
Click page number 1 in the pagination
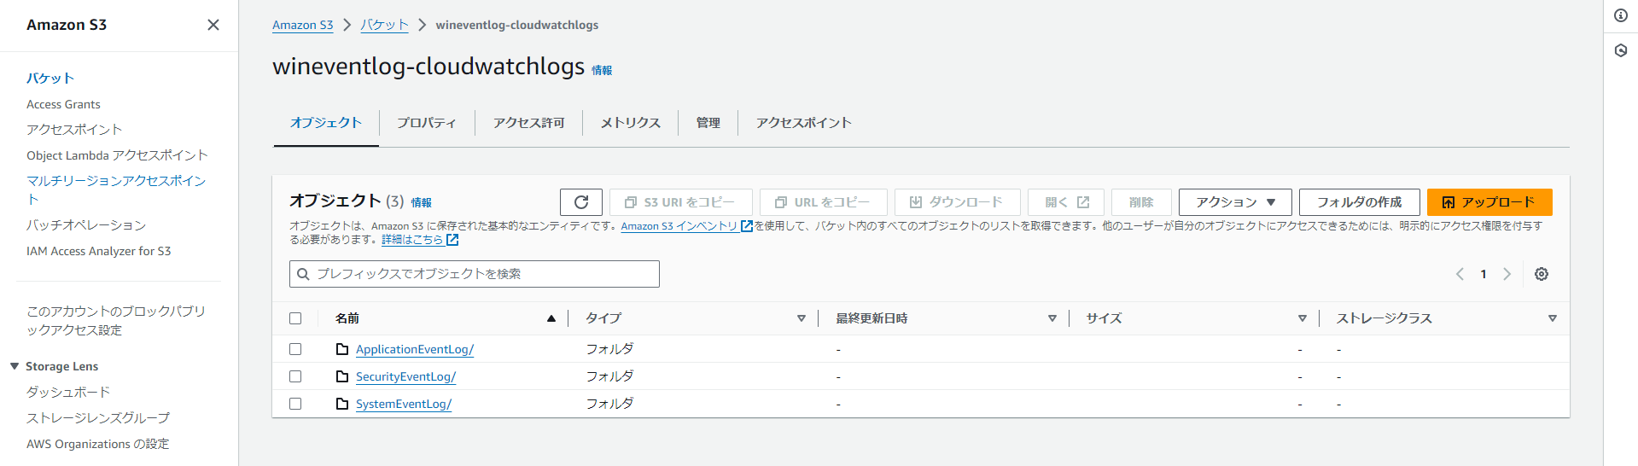point(1484,274)
